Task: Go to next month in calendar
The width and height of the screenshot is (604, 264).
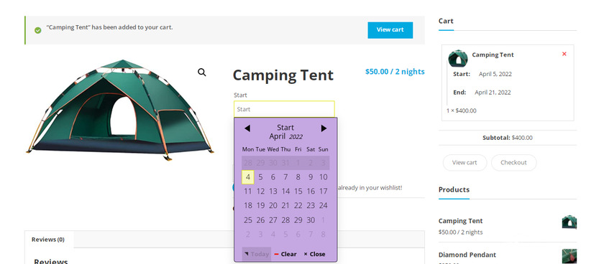Action: click(324, 128)
